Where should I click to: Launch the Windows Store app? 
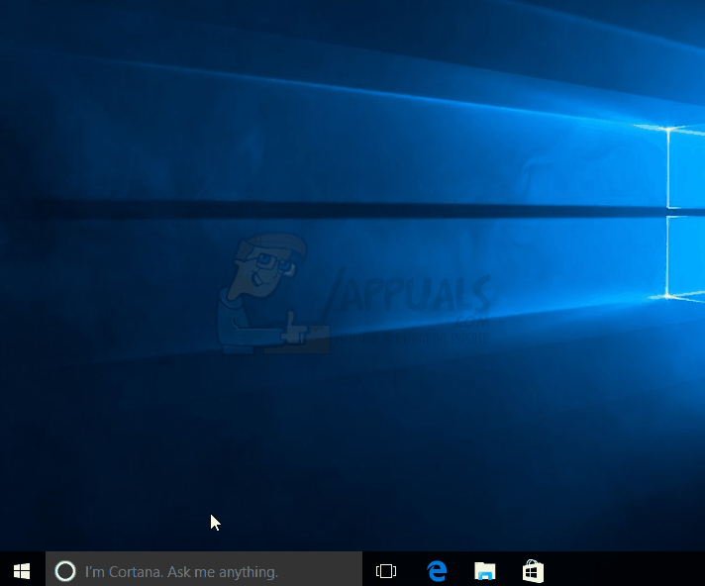533,571
